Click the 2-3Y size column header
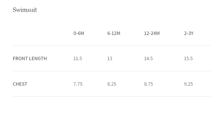Image resolution: width=211 pixels, height=113 pixels. (x=189, y=33)
